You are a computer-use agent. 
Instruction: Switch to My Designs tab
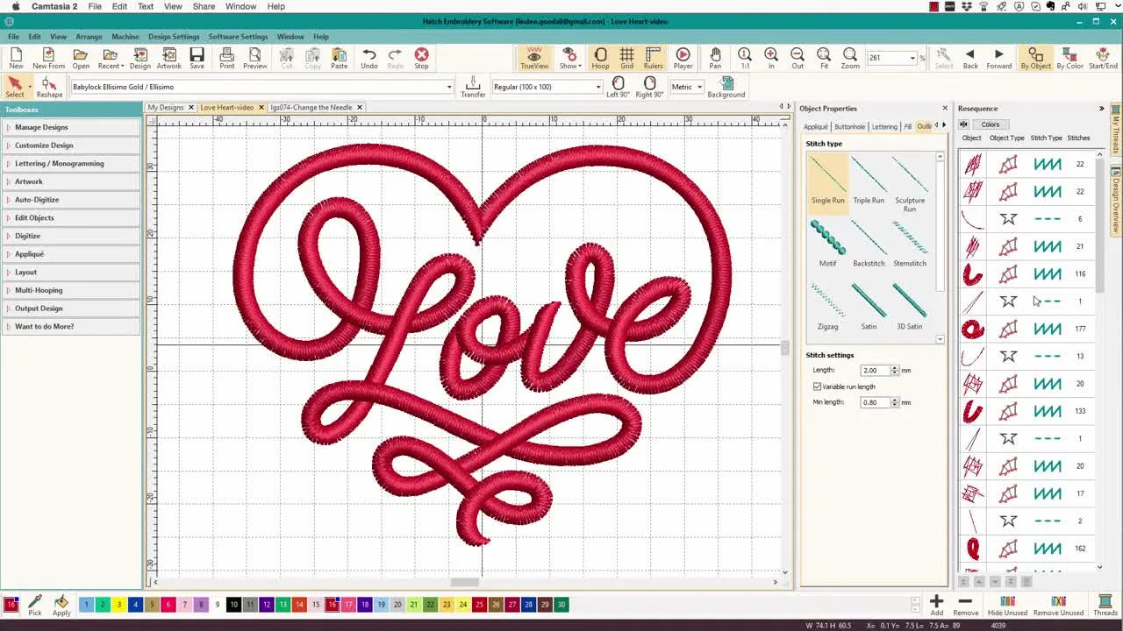click(166, 108)
